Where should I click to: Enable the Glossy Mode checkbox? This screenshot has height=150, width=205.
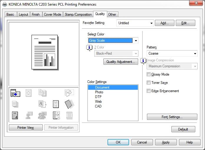148,74
